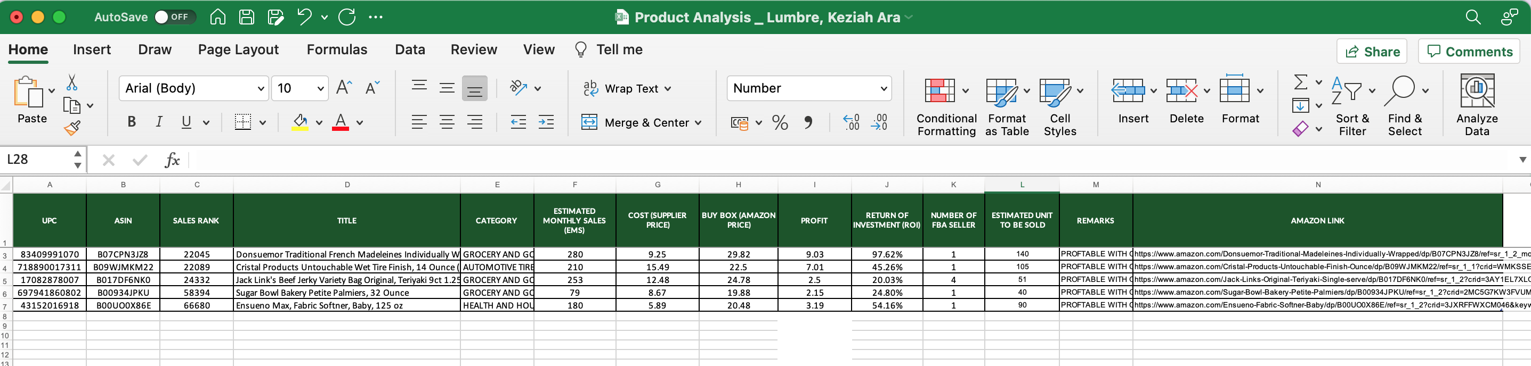Click the Share button
Screen dimensions: 1531x366
tap(1372, 52)
